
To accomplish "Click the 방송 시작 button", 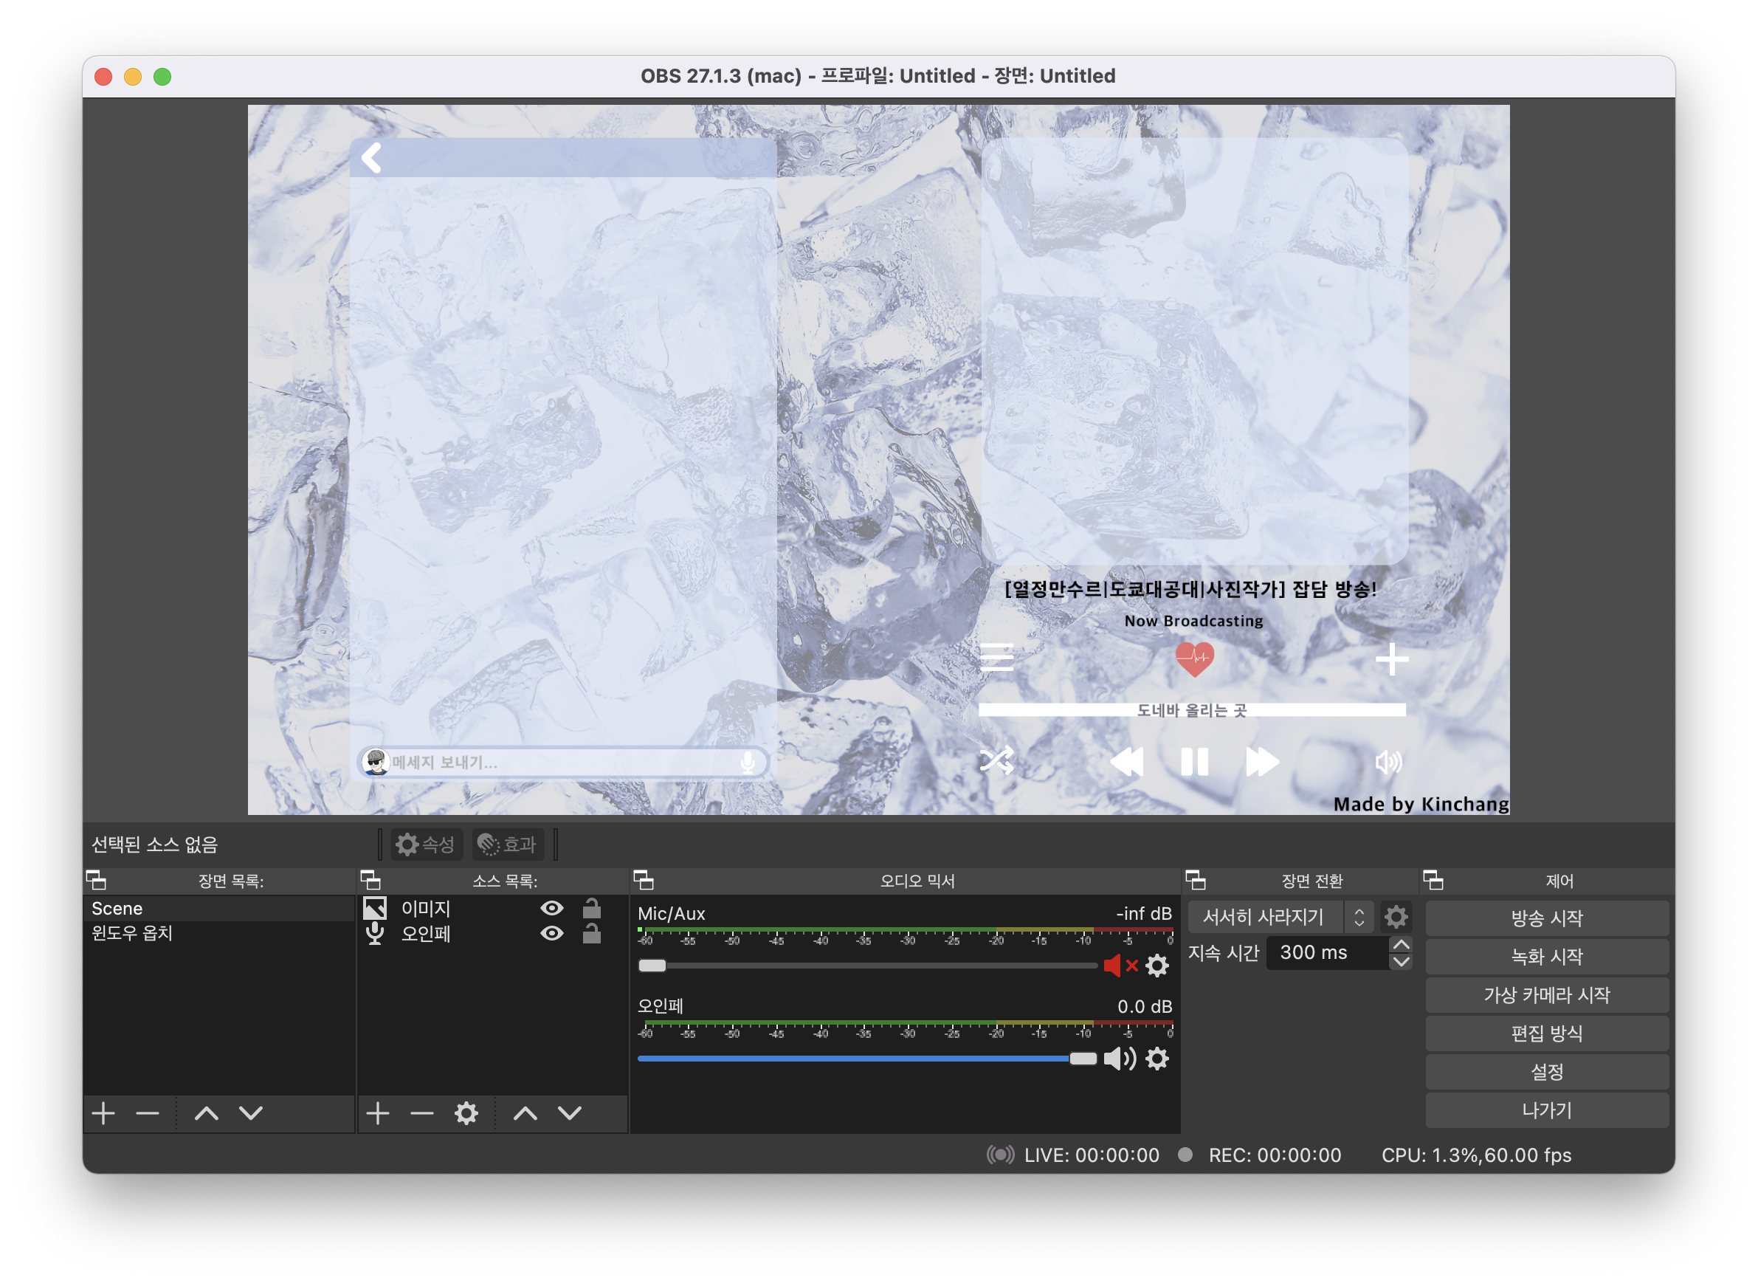I will (x=1546, y=918).
